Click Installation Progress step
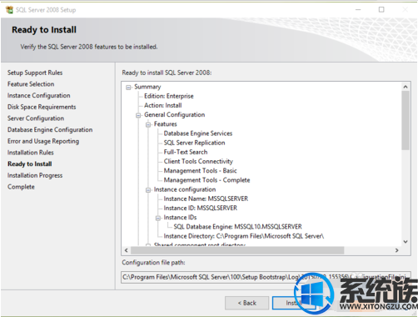This screenshot has height=317, width=418. pos(35,175)
